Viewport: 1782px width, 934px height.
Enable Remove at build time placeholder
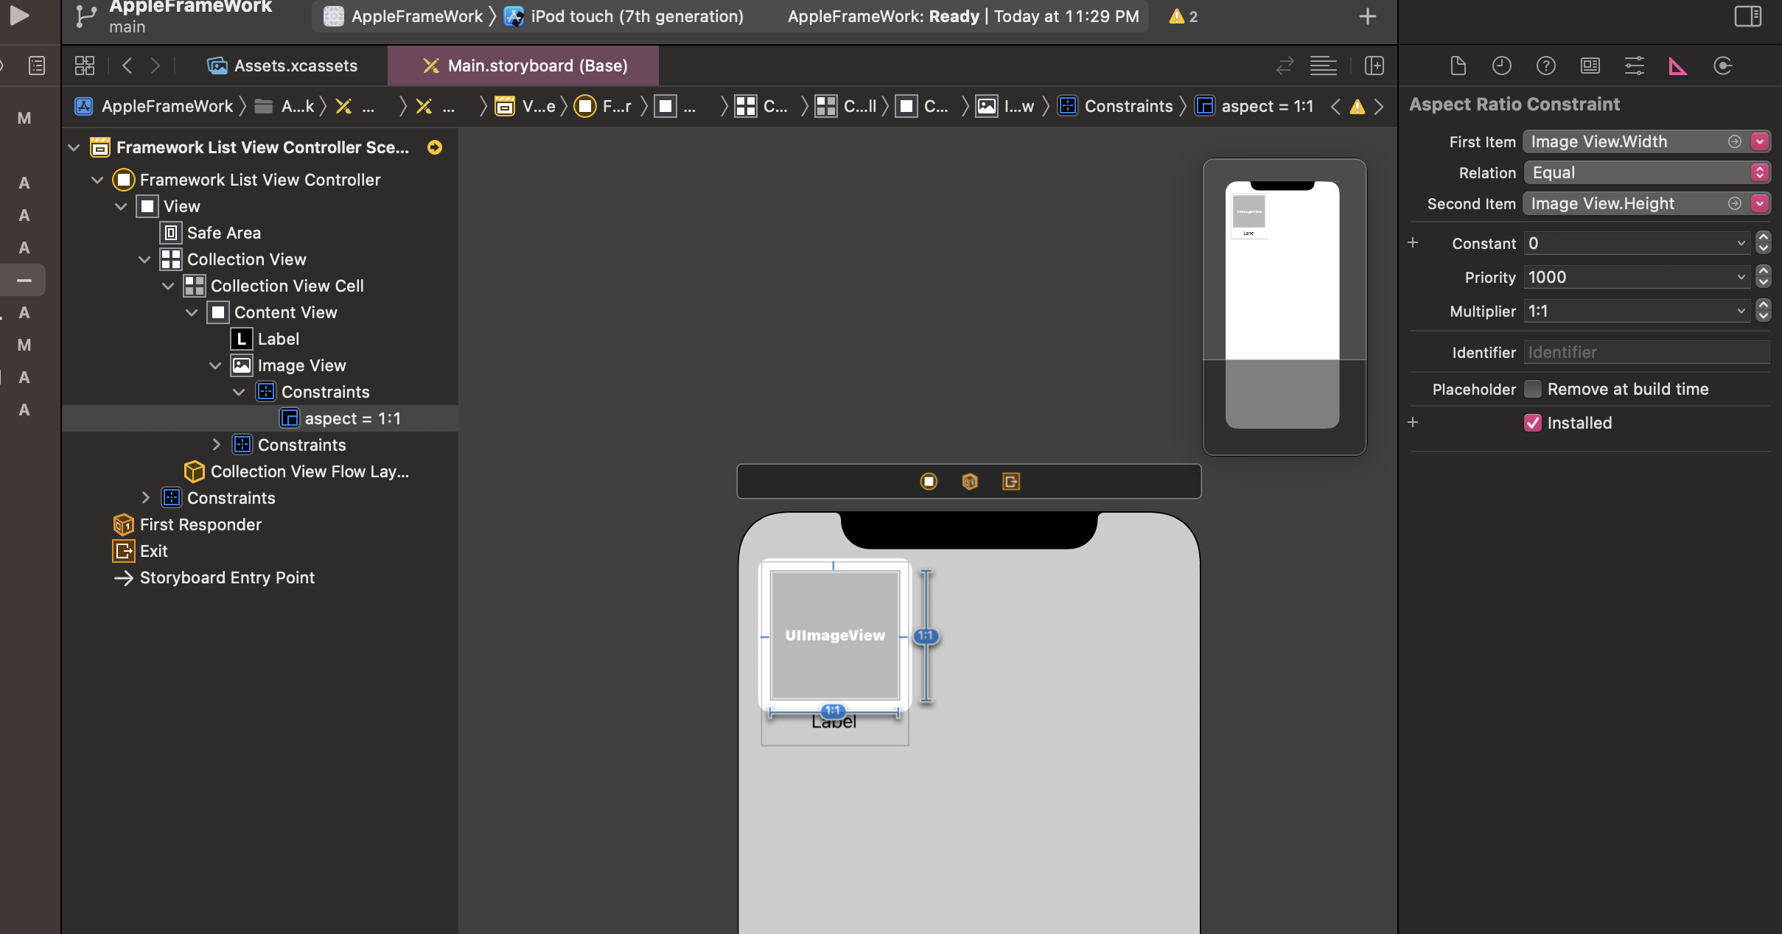(1533, 389)
